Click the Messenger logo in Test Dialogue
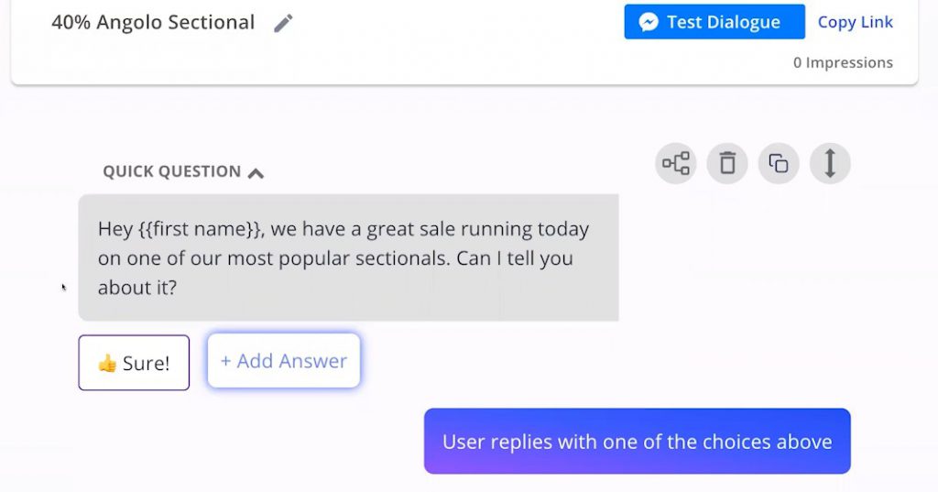938x492 pixels. (x=649, y=22)
